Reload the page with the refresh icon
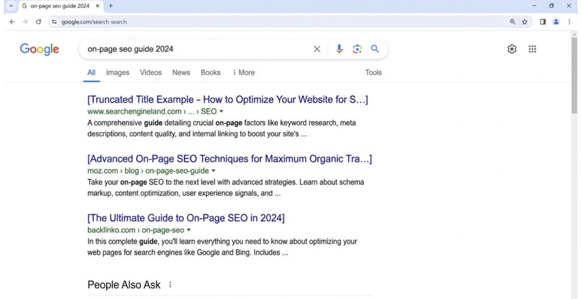The width and height of the screenshot is (581, 299). (39, 22)
